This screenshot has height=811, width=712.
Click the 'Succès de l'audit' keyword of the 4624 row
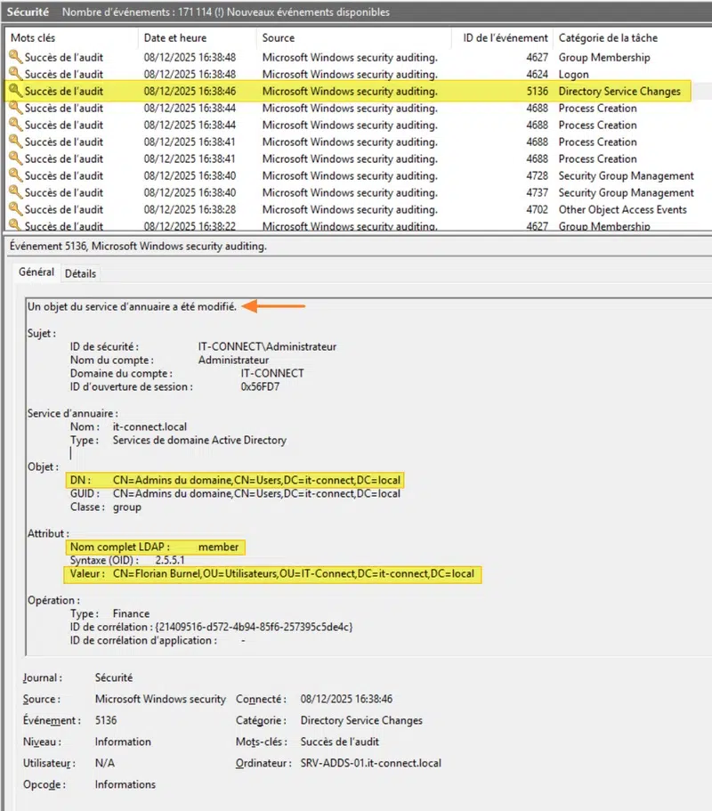(x=63, y=74)
